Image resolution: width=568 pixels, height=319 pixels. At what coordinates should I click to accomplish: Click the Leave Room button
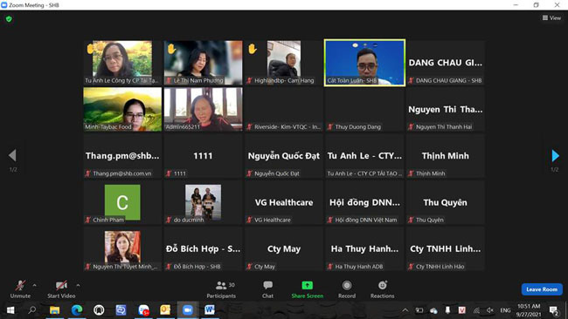(542, 289)
